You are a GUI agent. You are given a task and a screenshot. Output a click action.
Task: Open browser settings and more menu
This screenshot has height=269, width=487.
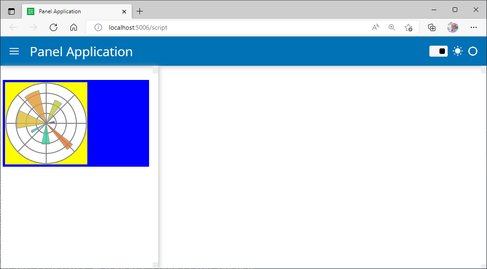[473, 27]
